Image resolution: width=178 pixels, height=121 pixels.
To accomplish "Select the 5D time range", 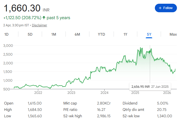I will click(x=30, y=34).
